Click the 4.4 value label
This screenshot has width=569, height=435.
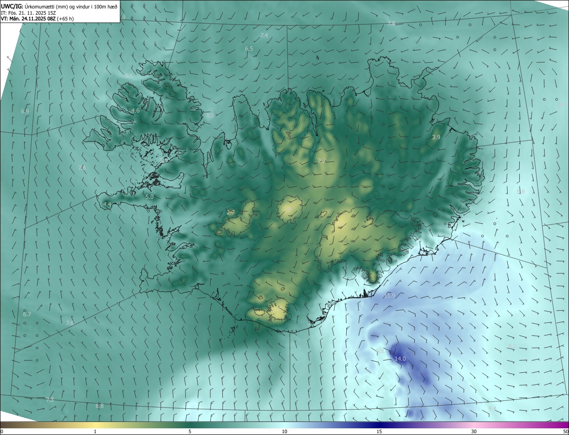point(107,204)
